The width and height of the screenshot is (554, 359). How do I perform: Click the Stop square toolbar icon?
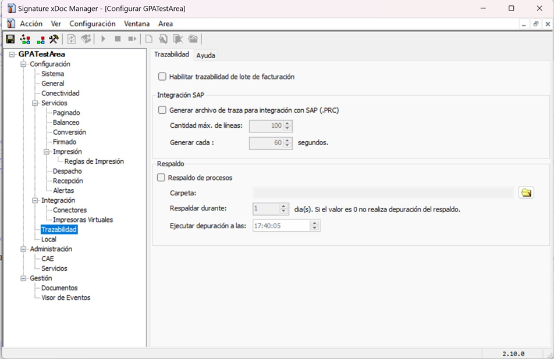pyautogui.click(x=118, y=39)
